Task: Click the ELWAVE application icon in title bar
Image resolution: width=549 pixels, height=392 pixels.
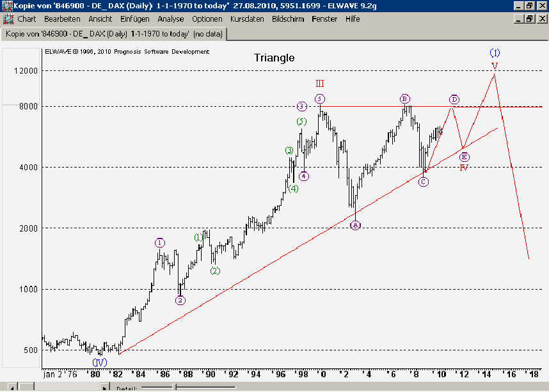Action: tap(7, 6)
